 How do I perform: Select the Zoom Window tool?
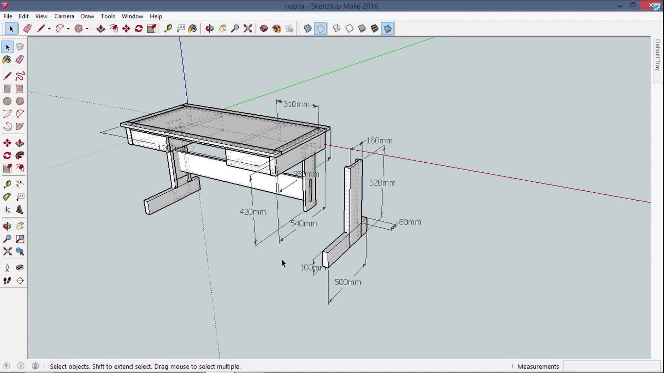20,239
